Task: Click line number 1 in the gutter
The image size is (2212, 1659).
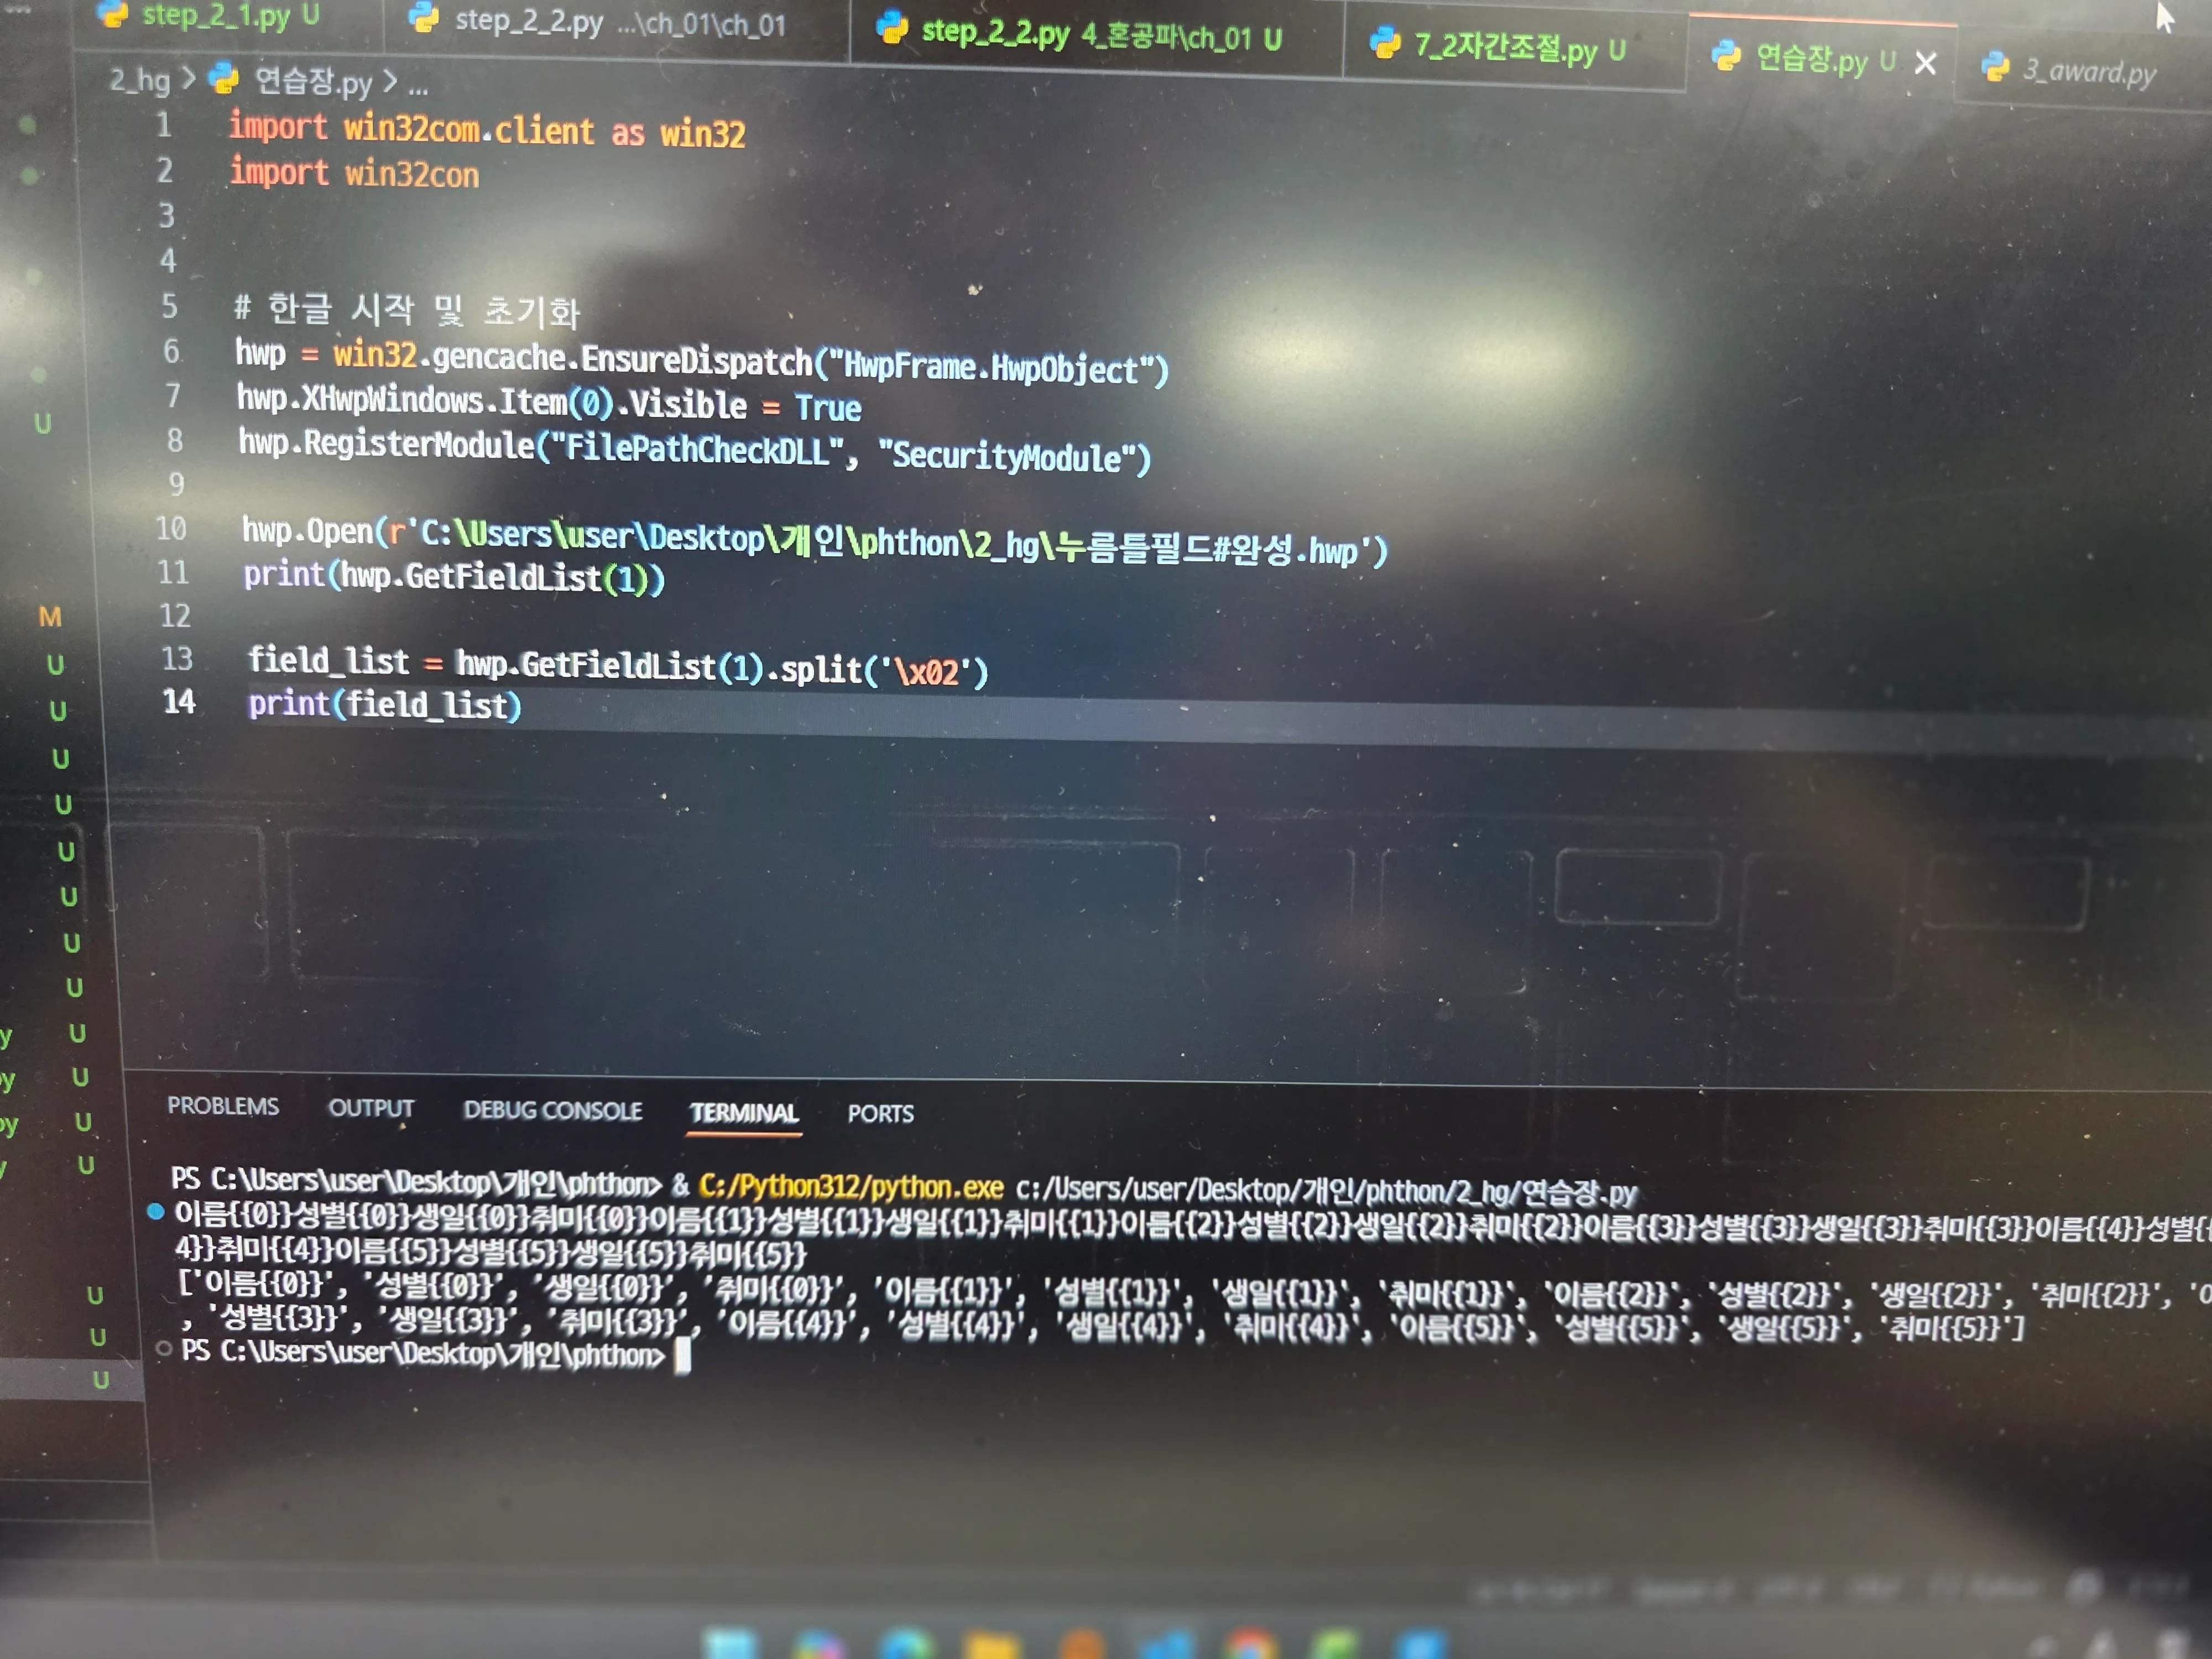Action: point(163,125)
